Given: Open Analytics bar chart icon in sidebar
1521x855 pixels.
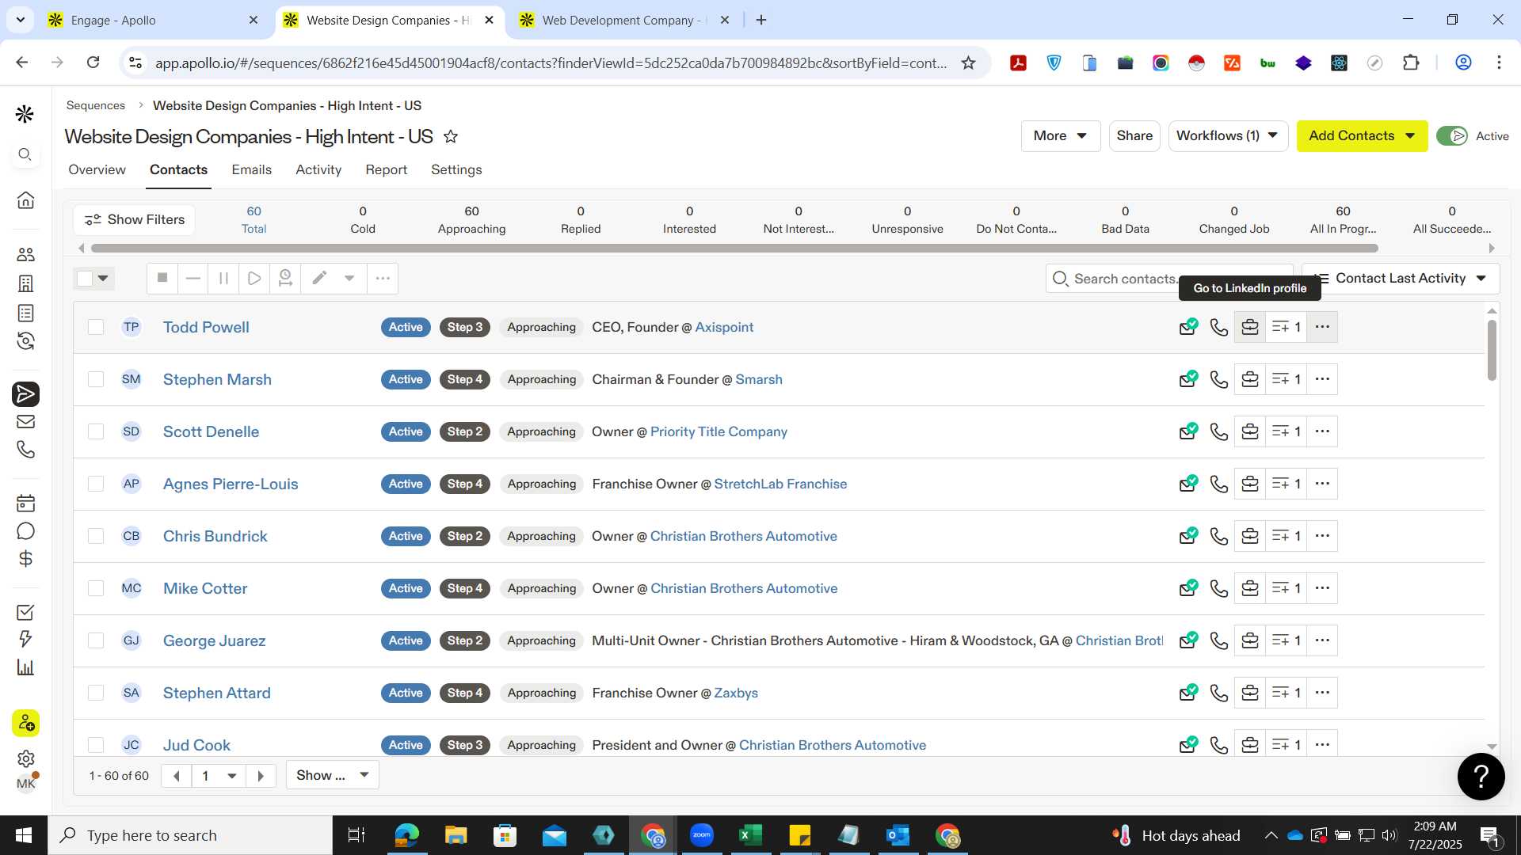Looking at the screenshot, I should (25, 667).
